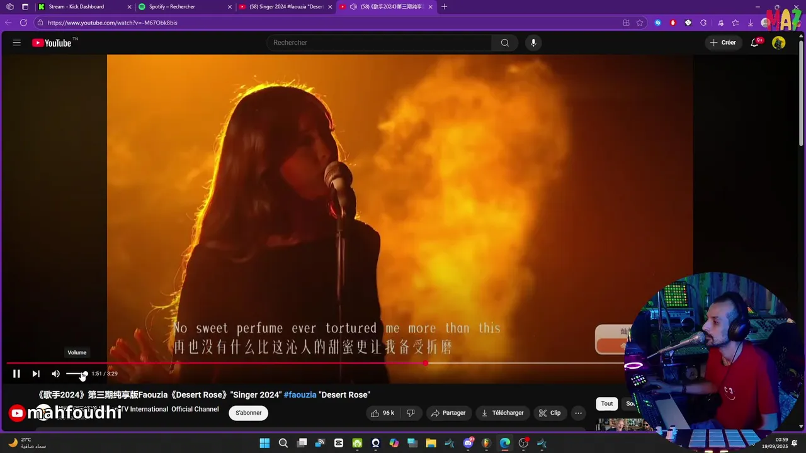
Task: Open the Windows Start menu
Action: (264, 443)
